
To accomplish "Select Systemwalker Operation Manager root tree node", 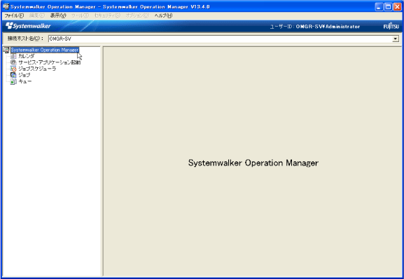I will tap(45, 50).
